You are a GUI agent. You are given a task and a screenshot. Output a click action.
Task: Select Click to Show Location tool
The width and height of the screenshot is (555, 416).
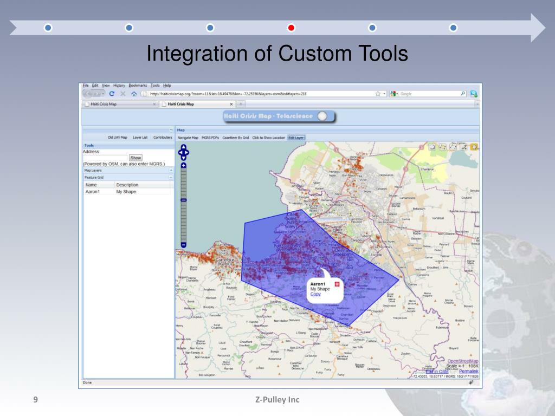coord(269,138)
